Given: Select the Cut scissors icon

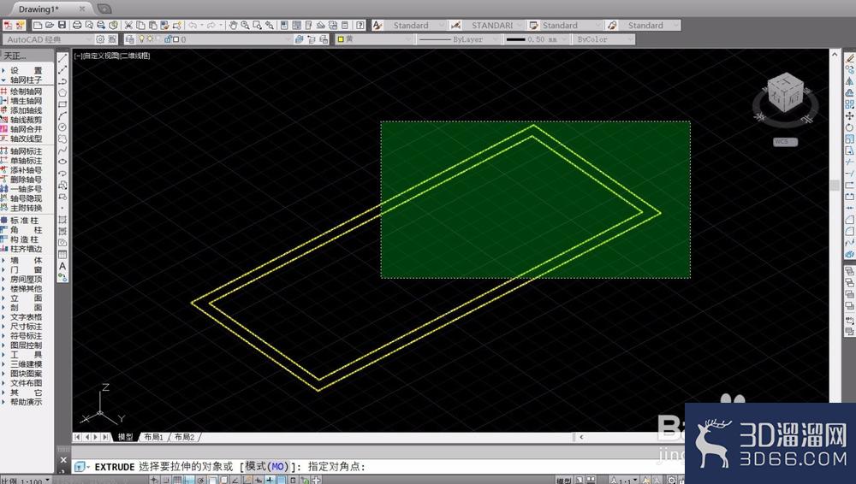Looking at the screenshot, I should point(128,25).
